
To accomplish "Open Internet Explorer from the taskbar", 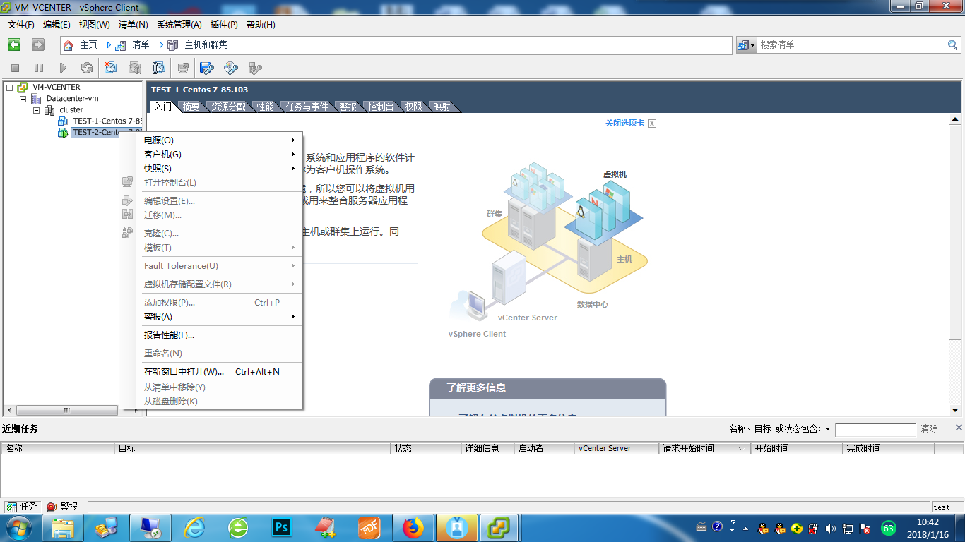I will [x=194, y=528].
